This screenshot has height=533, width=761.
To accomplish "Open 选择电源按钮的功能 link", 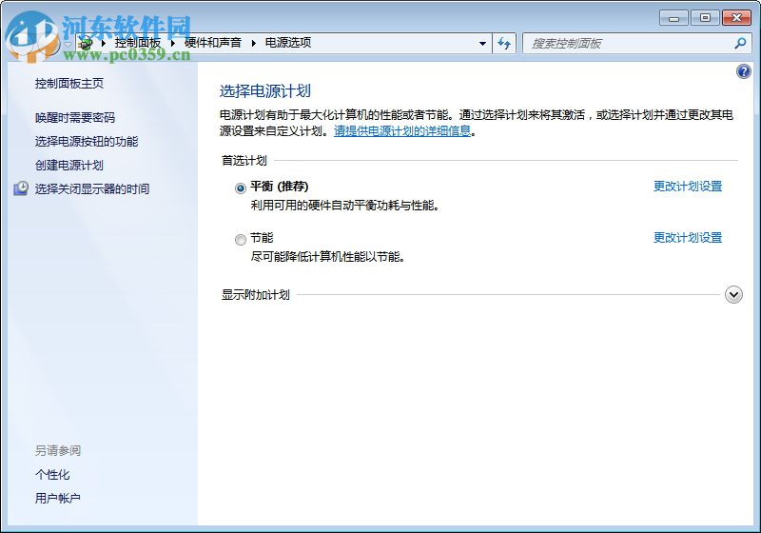I will point(87,141).
